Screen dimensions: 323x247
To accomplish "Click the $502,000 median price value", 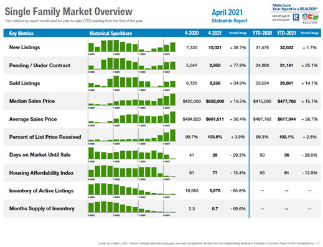I will click(x=215, y=101).
